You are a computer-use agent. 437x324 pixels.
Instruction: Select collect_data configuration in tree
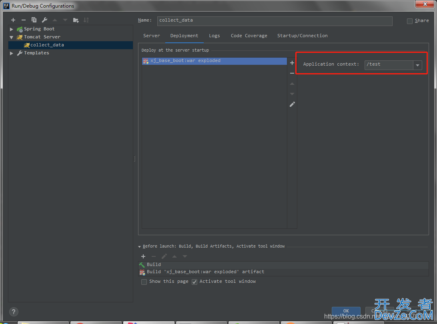[71, 45]
